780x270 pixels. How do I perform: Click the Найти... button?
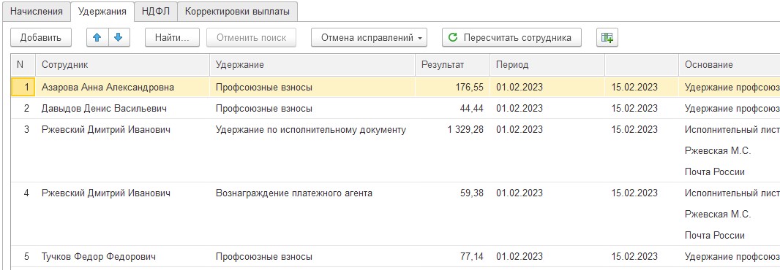tap(172, 37)
